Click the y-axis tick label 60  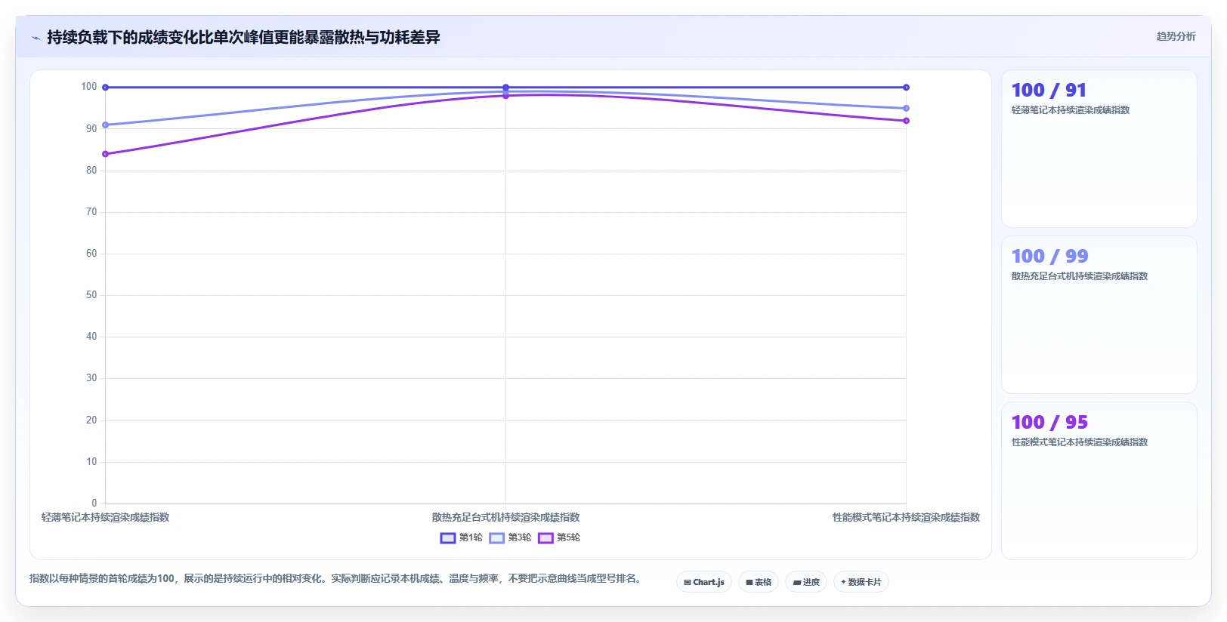pyautogui.click(x=91, y=254)
